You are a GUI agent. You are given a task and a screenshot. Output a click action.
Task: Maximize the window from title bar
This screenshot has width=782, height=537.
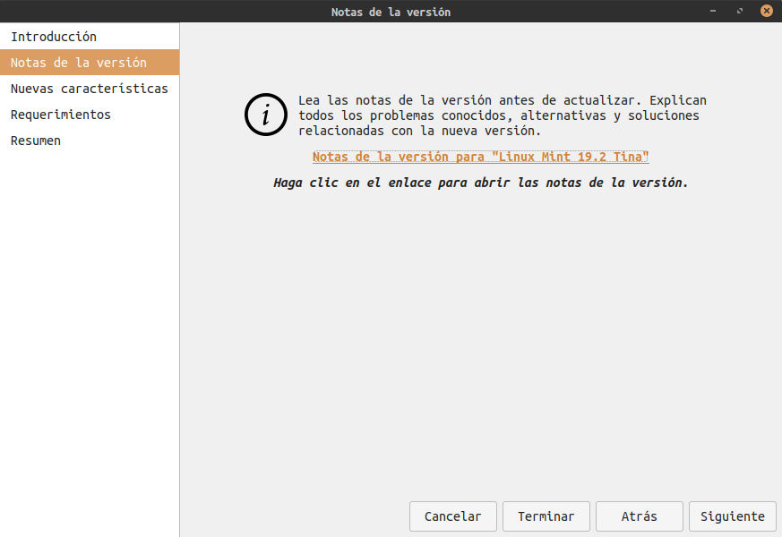(740, 11)
